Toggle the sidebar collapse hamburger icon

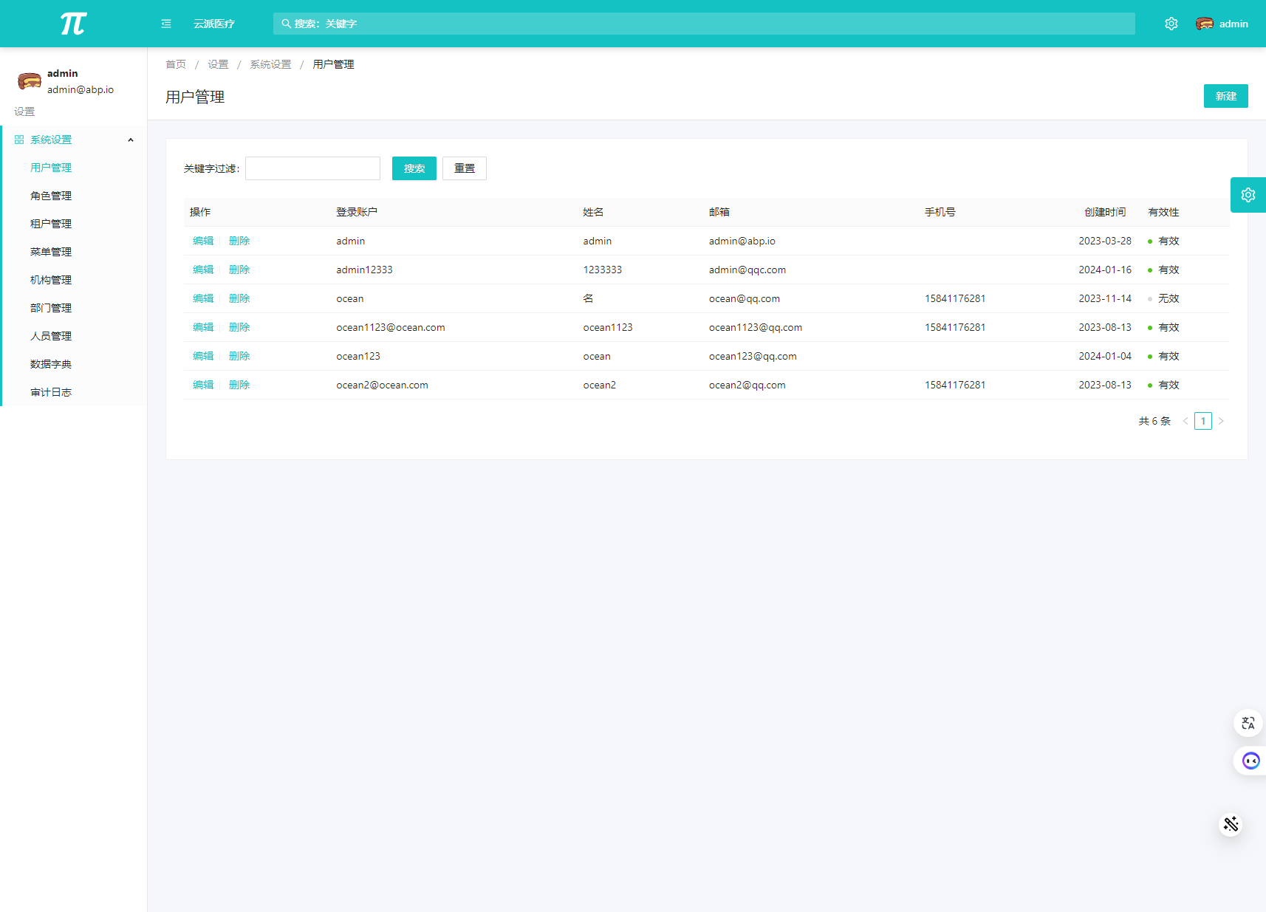click(x=166, y=24)
